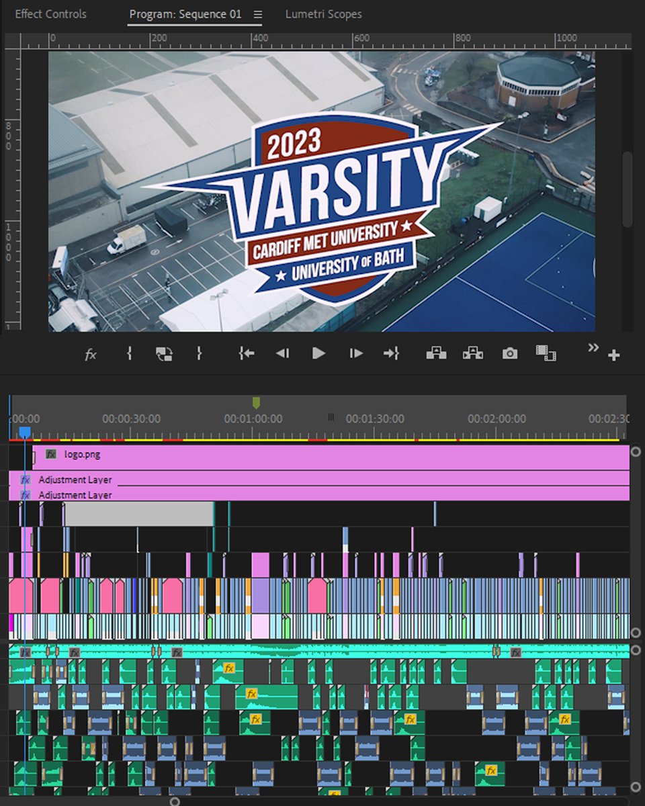Click the timeline horizontal zoom scroll handle
The image size is (645, 806).
tap(175, 801)
